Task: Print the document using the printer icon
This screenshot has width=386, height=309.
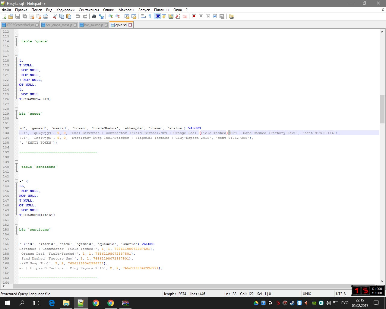Action: click(46, 16)
